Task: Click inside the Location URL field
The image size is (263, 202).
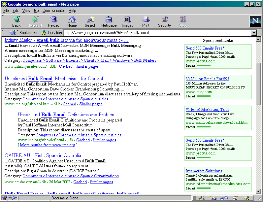Action: tap(155, 33)
